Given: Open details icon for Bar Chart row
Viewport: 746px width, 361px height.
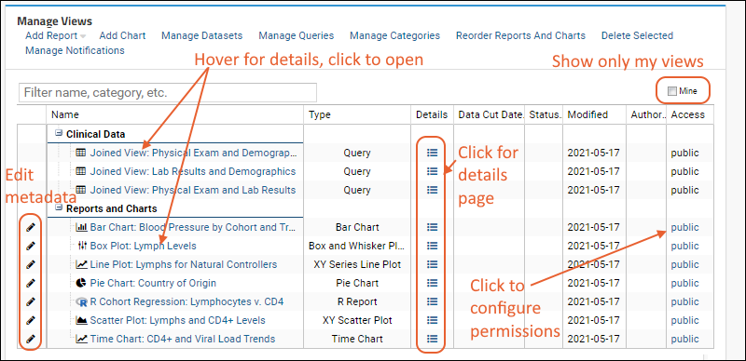Looking at the screenshot, I should 432,228.
